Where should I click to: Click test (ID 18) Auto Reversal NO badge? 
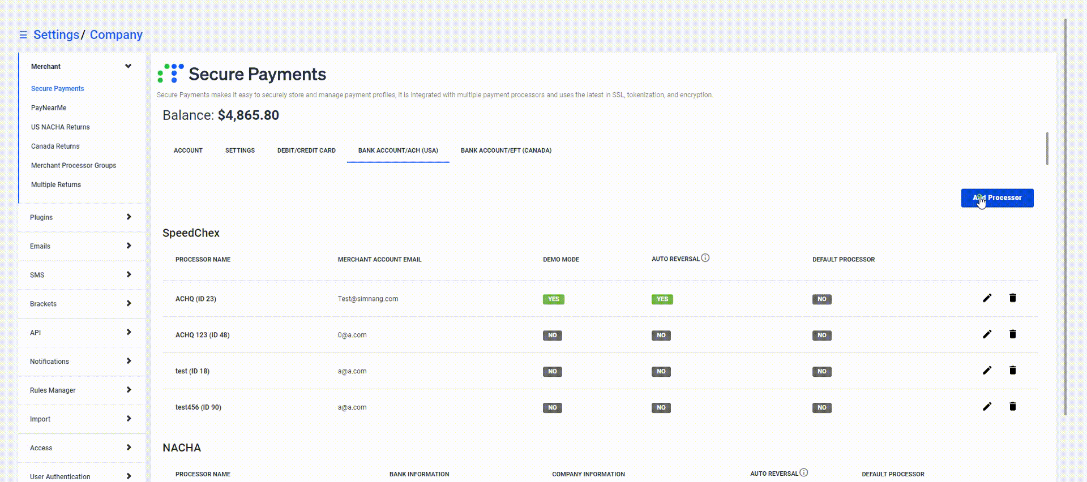click(661, 372)
